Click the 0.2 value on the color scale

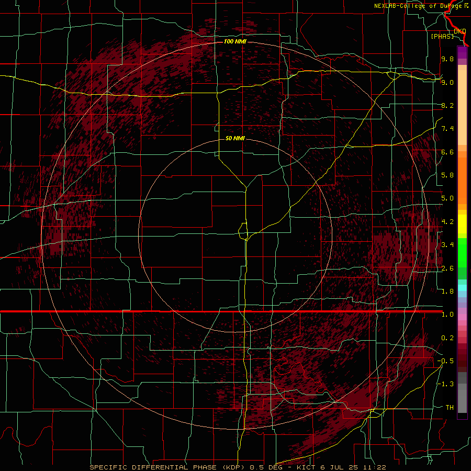(447, 338)
